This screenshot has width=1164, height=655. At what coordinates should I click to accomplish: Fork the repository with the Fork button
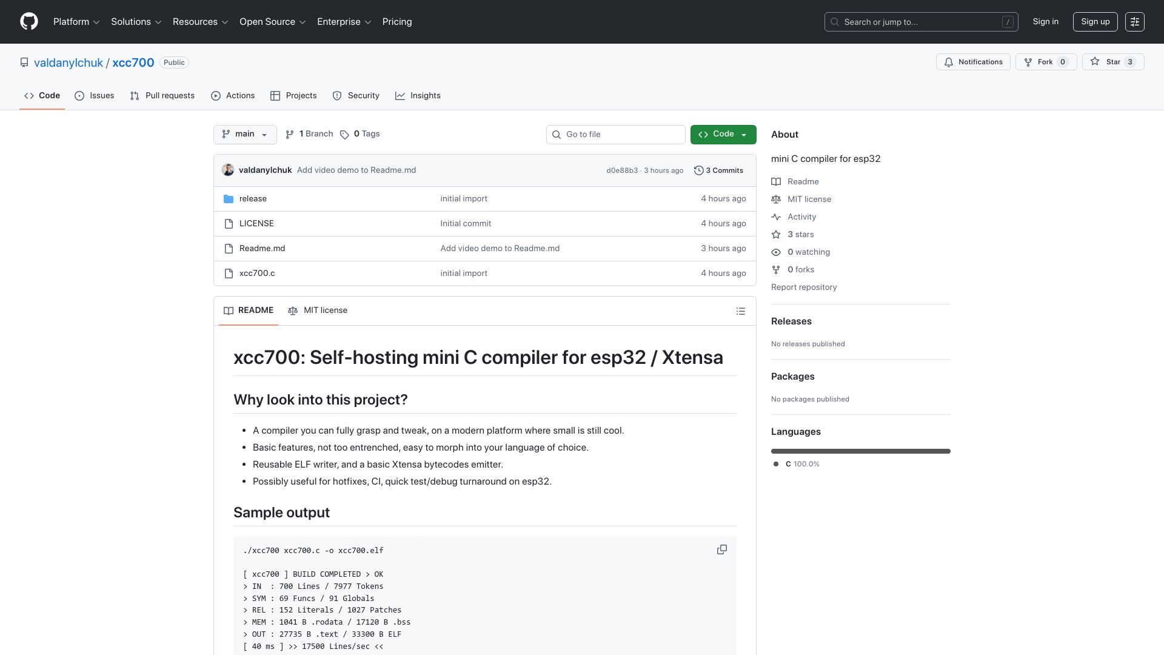[x=1046, y=62]
